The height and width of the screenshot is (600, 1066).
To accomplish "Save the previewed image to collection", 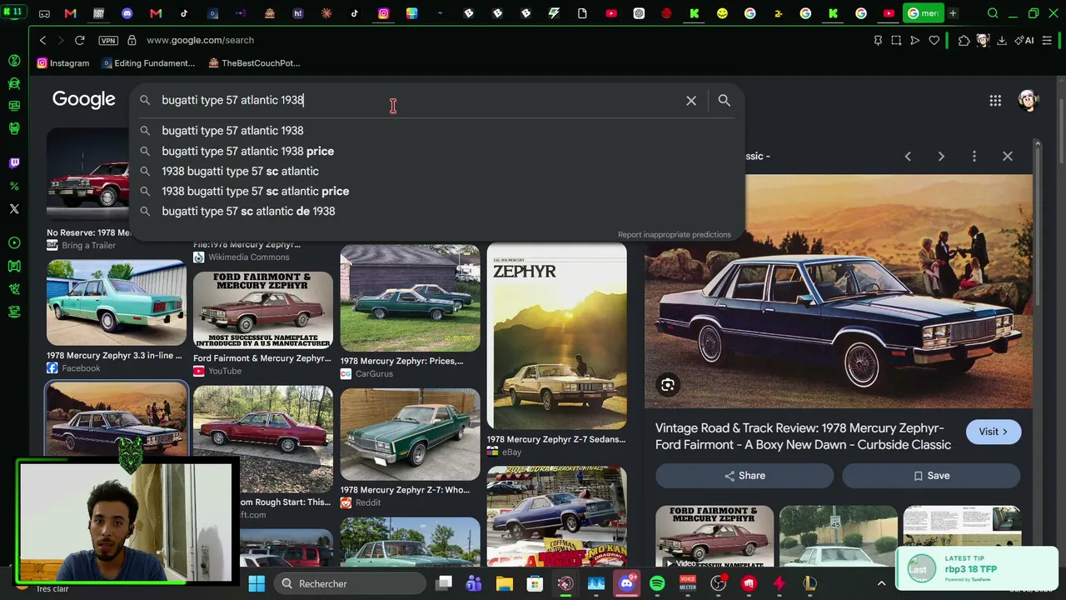I will pyautogui.click(x=931, y=476).
